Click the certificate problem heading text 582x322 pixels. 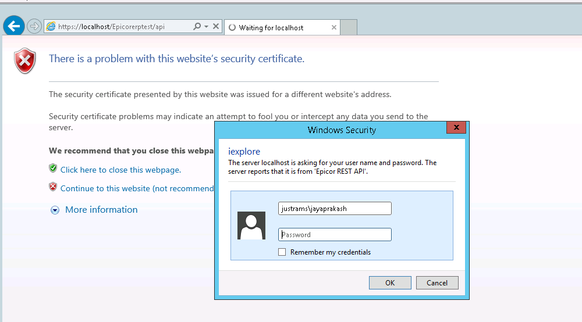(177, 59)
